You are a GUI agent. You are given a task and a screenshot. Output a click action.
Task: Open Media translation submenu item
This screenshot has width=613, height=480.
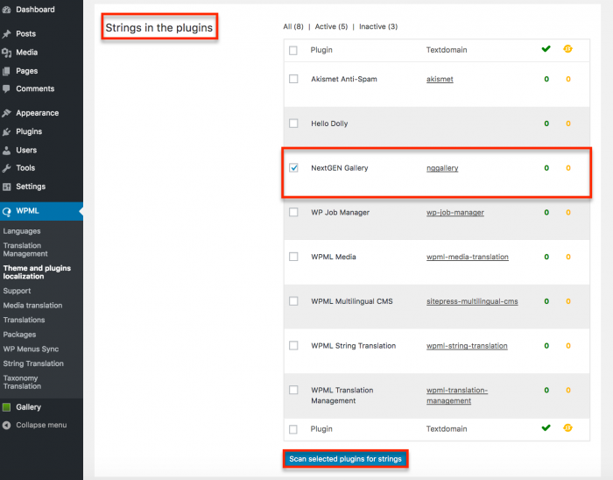[x=33, y=306]
